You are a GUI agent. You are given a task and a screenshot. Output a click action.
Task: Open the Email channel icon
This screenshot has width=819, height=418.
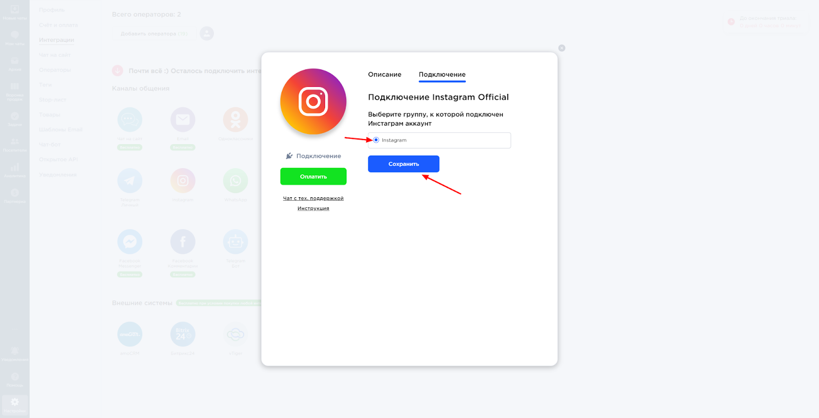(183, 120)
